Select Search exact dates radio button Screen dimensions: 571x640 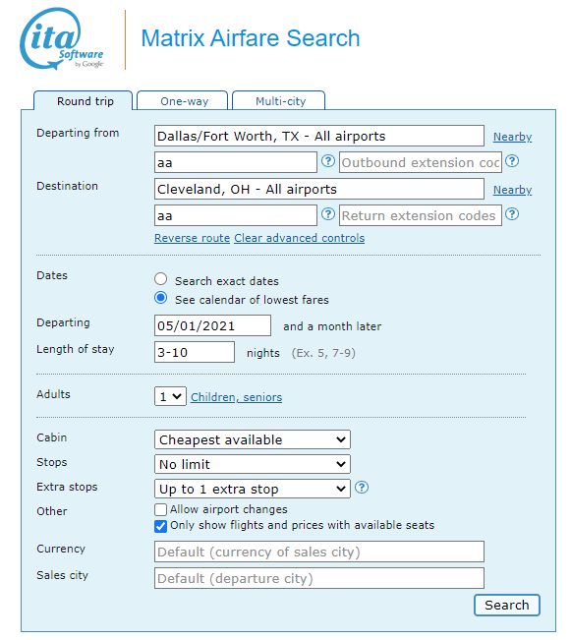(x=160, y=279)
